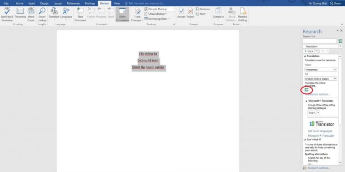The width and height of the screenshot is (345, 172).
Task: Add a New Comment
Action: (80, 15)
